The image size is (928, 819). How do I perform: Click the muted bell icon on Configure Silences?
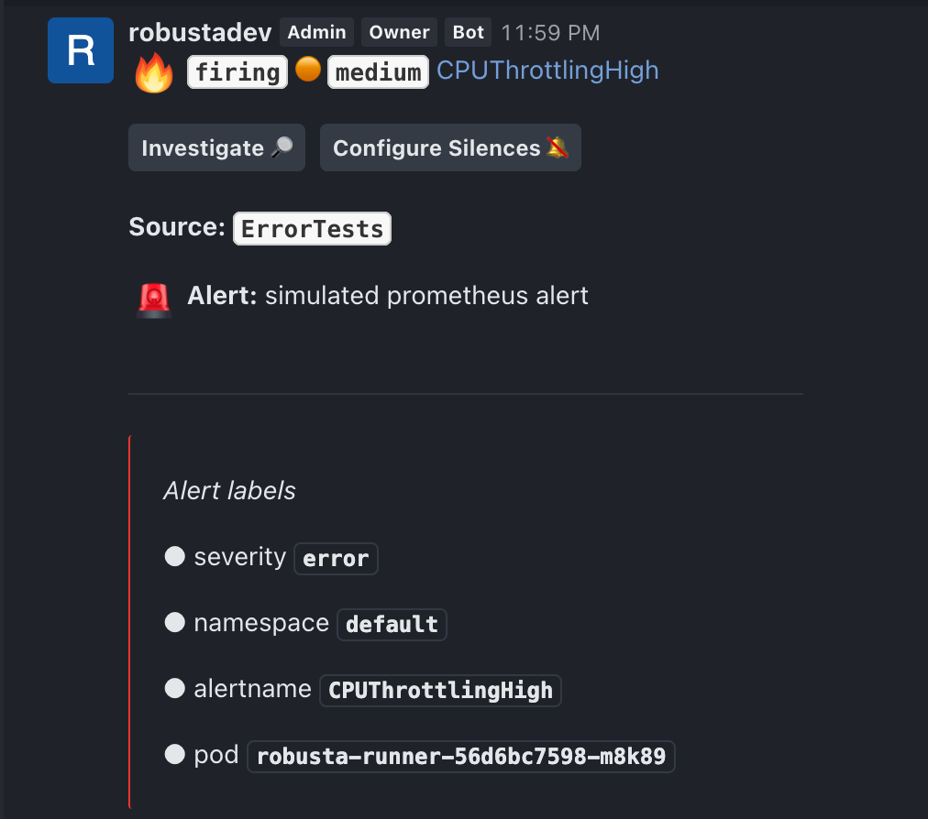[x=557, y=147]
